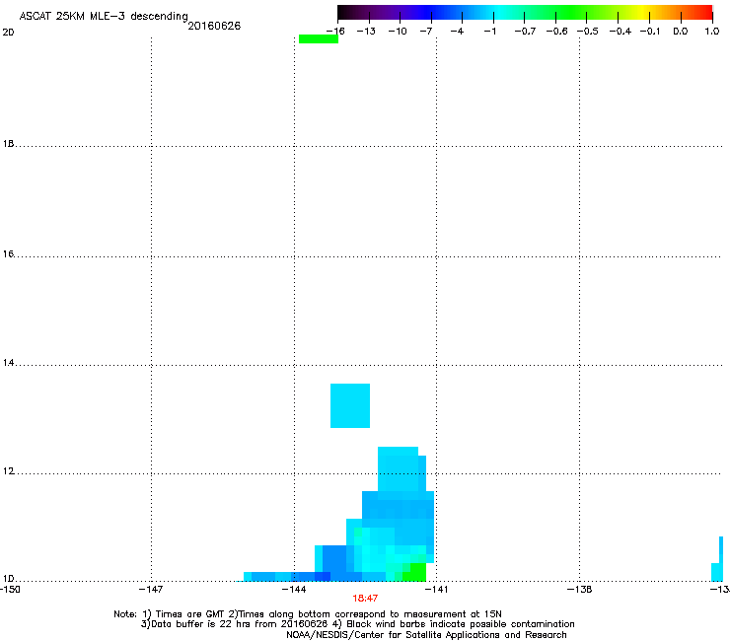Screen dimensions: 730x641
Task: Click the color scale label -0.1
Action: [x=650, y=32]
